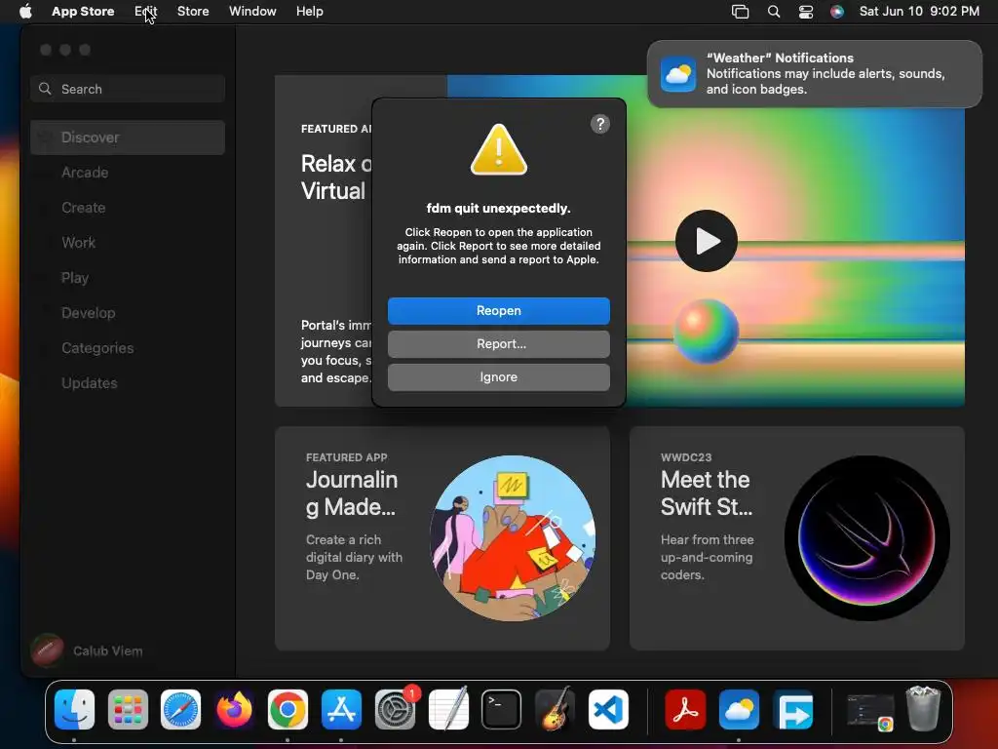Click the blue arrow app Dock icon
The height and width of the screenshot is (749, 998).
click(x=792, y=709)
